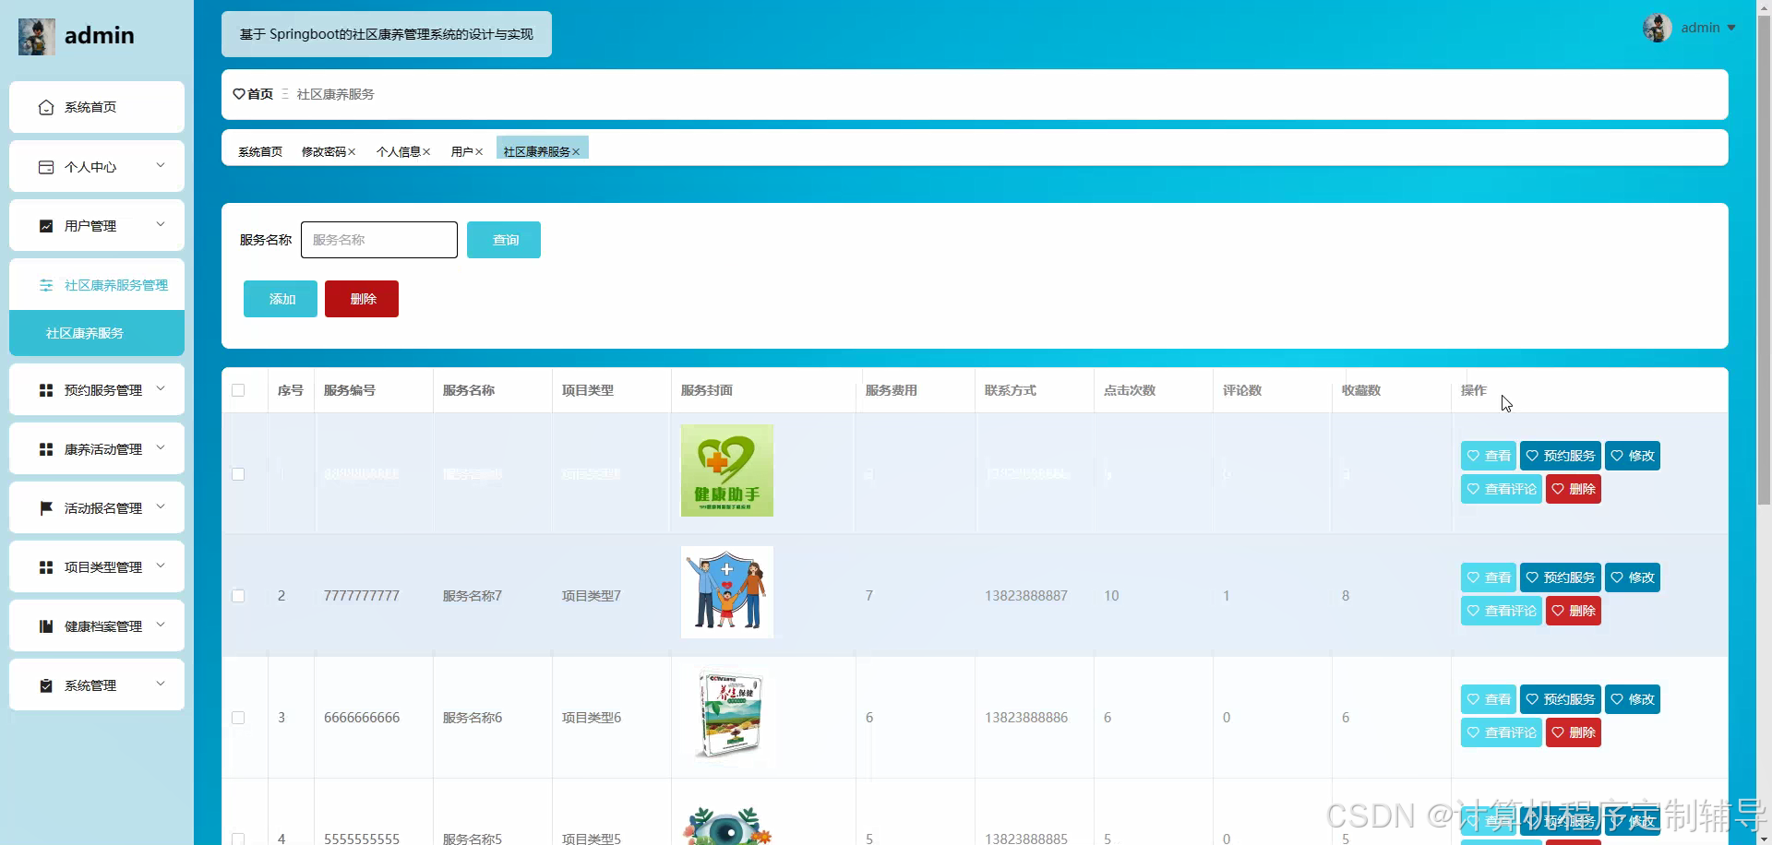Click the heart icon beside 首页 breadcrumb
This screenshot has width=1772, height=845.
[239, 94]
